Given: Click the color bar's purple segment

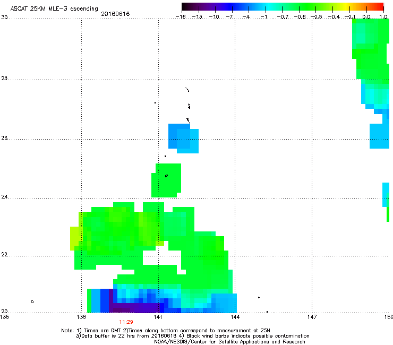Looking at the screenshot, I should pos(208,7).
